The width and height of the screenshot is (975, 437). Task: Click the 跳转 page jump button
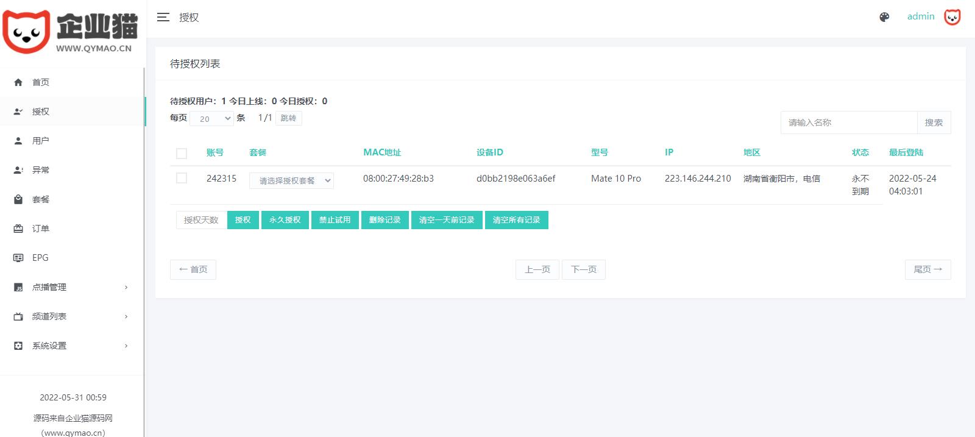point(288,118)
